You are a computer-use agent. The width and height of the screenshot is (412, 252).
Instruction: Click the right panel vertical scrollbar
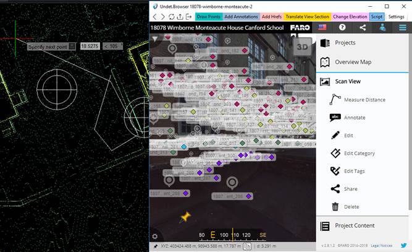tap(410, 121)
